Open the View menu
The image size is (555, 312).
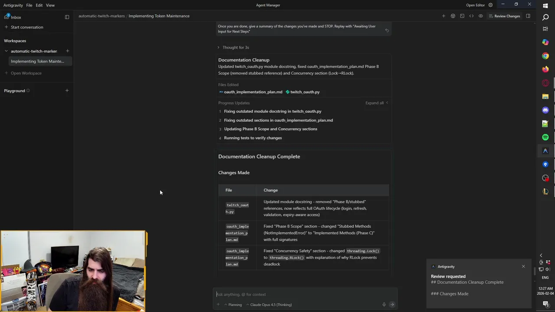50,5
